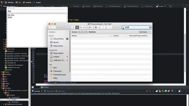189x106 pixels.
Task: Toggle word wrap in console toolbar
Action: 163,91
